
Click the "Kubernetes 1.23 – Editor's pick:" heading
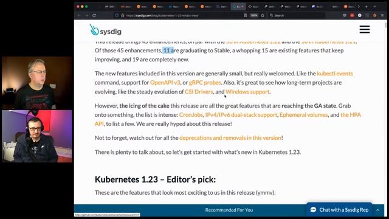point(155,179)
